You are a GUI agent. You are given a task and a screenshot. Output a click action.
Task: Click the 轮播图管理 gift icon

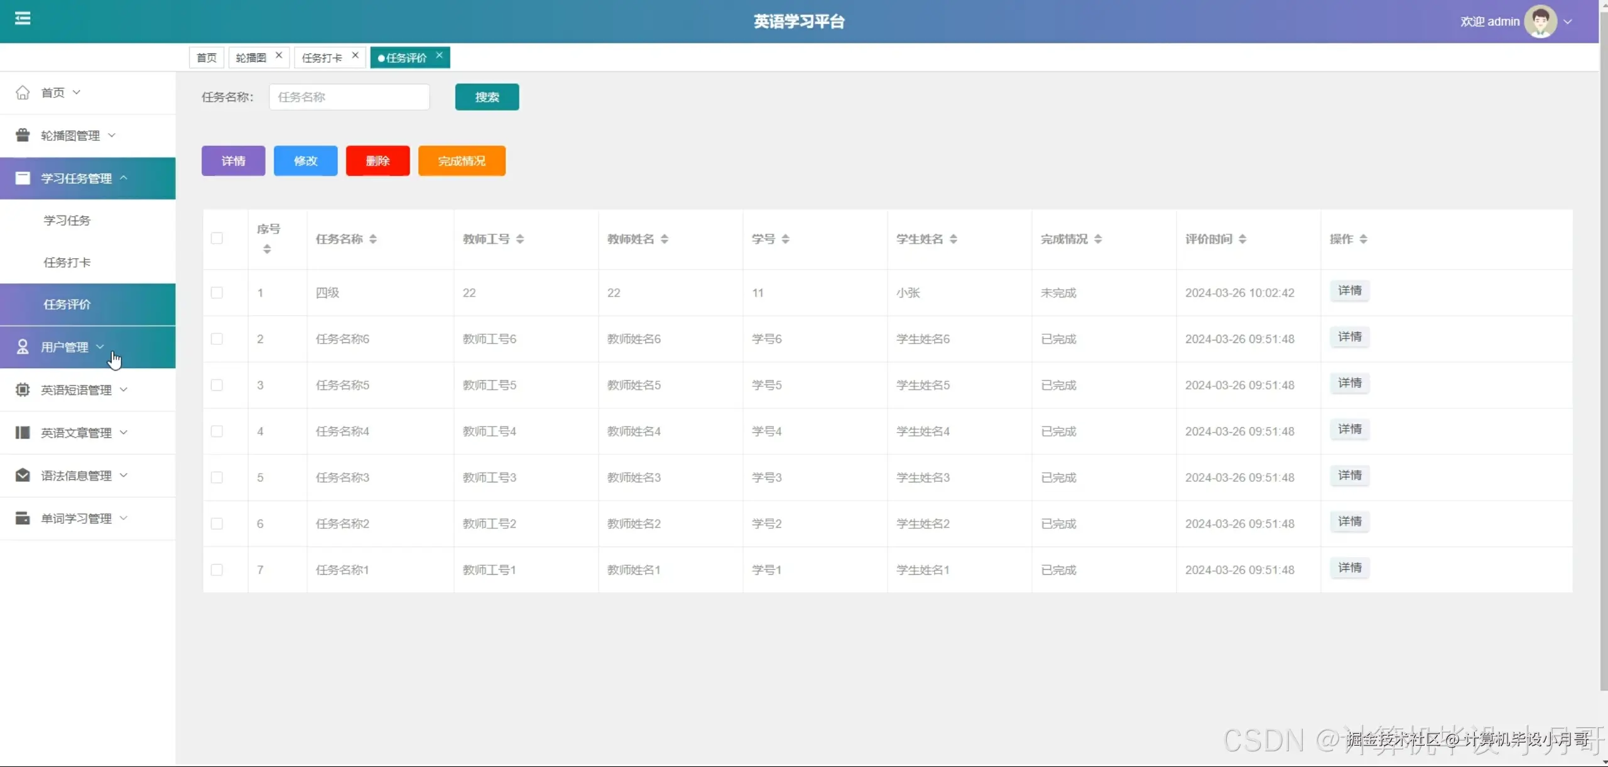click(x=23, y=135)
